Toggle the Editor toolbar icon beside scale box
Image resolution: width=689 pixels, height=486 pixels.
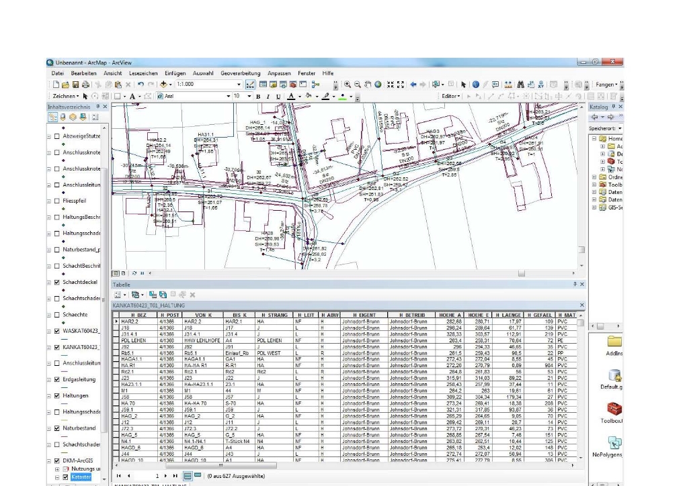coord(250,84)
